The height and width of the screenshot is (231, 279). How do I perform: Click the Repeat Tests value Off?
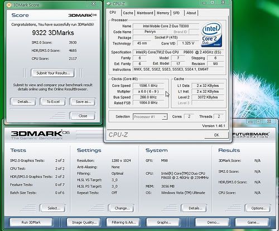114,193
